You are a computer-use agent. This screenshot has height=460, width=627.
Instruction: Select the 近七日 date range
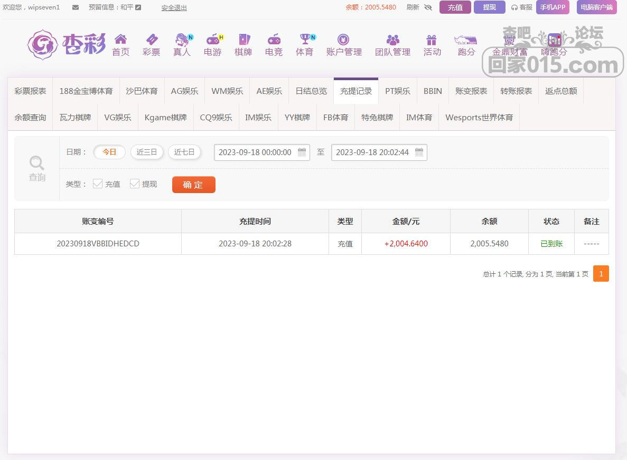click(184, 152)
